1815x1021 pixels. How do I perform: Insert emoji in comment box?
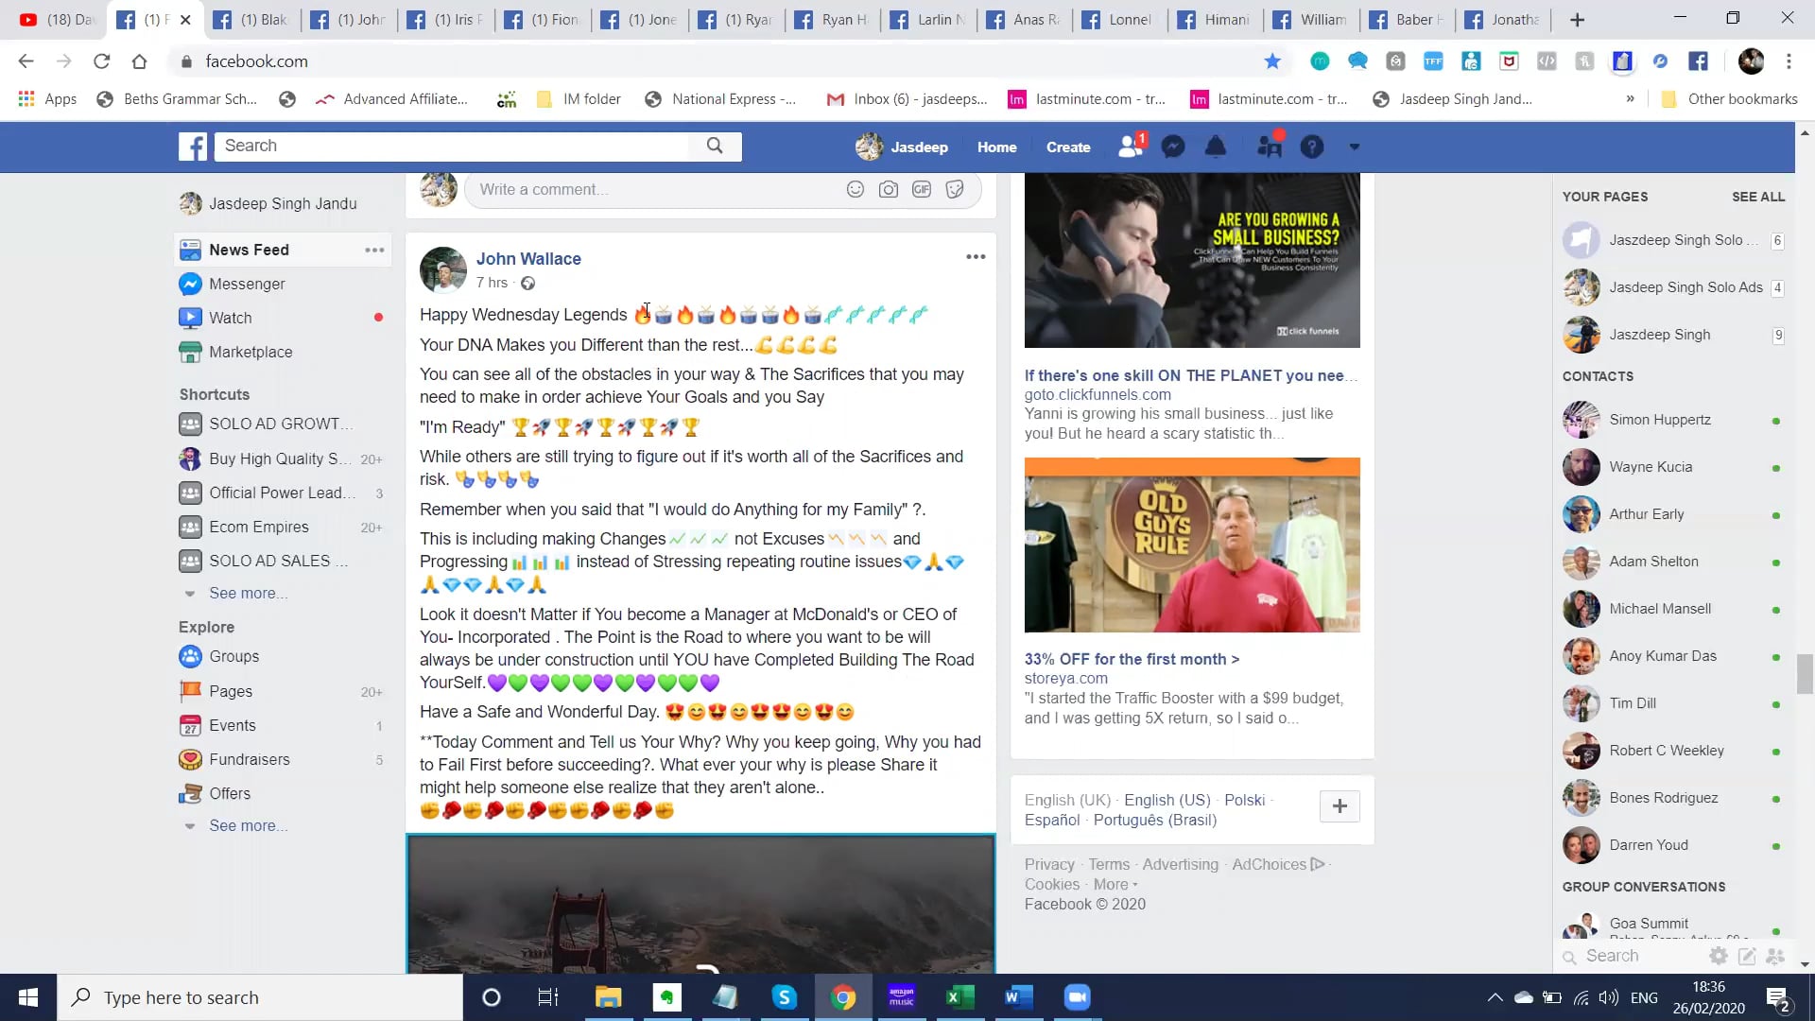[x=856, y=189]
